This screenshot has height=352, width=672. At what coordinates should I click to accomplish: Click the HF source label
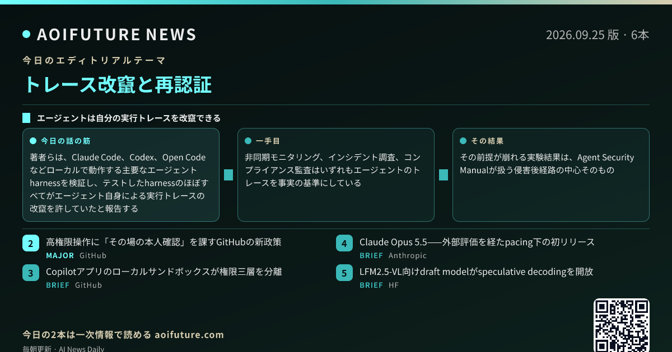pos(394,285)
